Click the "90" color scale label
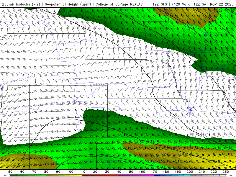Viewport: 236px width, 177px height. (x=58, y=172)
